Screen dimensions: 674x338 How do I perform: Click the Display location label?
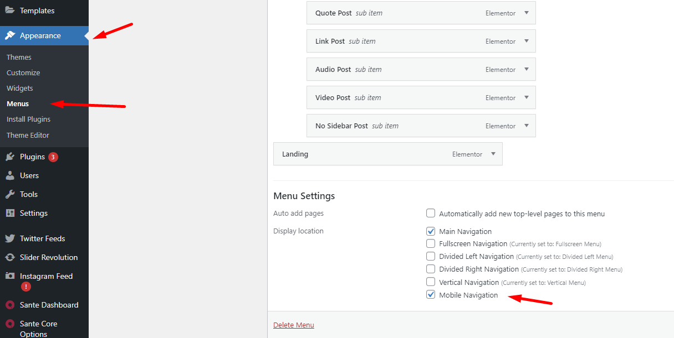tap(298, 231)
